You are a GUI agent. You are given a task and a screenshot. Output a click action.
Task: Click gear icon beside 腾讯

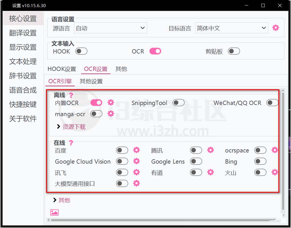pyautogui.click(x=211, y=150)
